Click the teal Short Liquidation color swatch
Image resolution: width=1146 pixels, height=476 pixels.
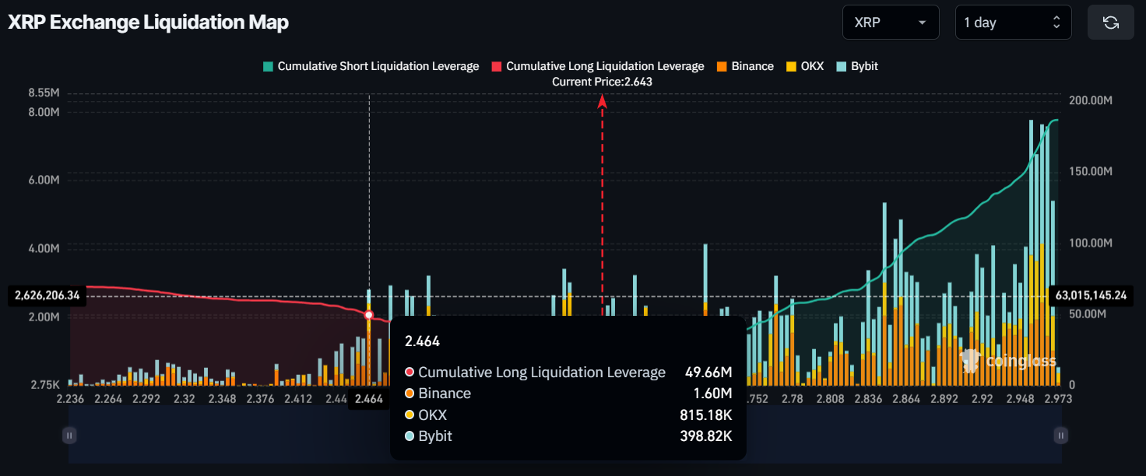tap(269, 67)
